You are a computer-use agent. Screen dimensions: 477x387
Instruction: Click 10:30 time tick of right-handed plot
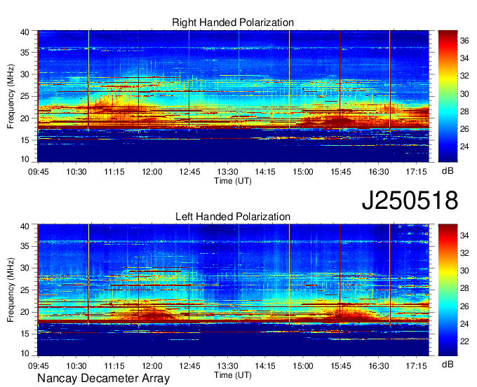(x=76, y=172)
